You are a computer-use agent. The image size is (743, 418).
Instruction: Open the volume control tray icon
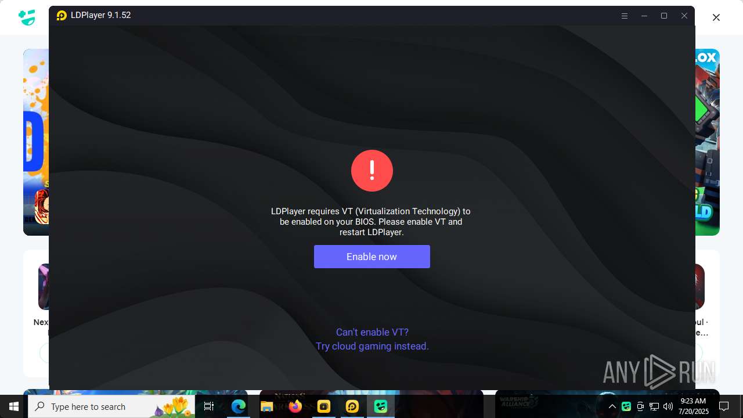click(x=668, y=406)
